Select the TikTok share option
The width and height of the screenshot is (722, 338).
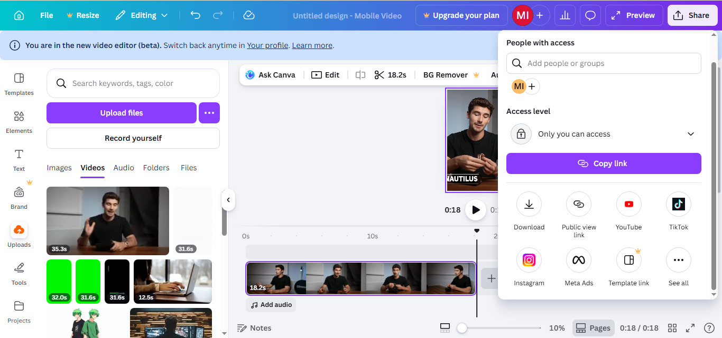point(678,205)
